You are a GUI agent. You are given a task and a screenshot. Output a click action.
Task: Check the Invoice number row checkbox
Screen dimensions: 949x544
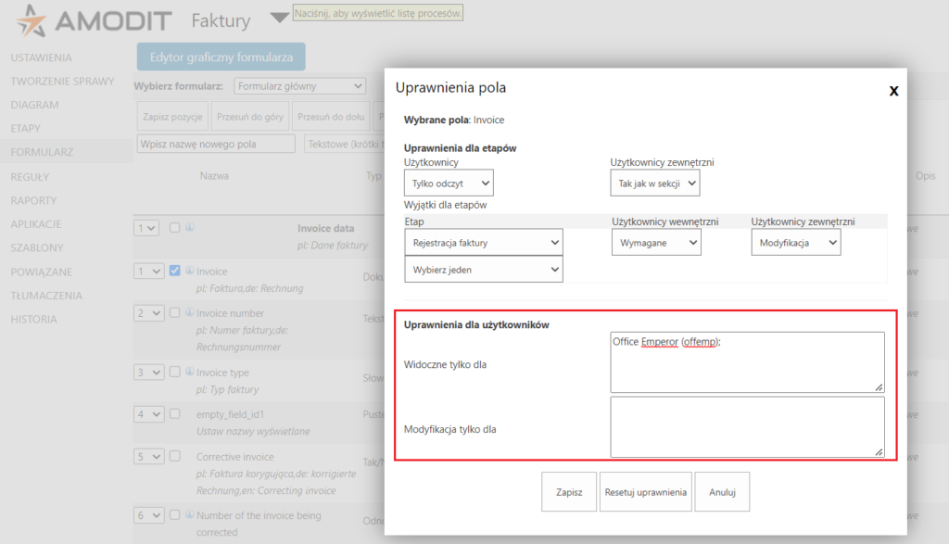coord(175,312)
